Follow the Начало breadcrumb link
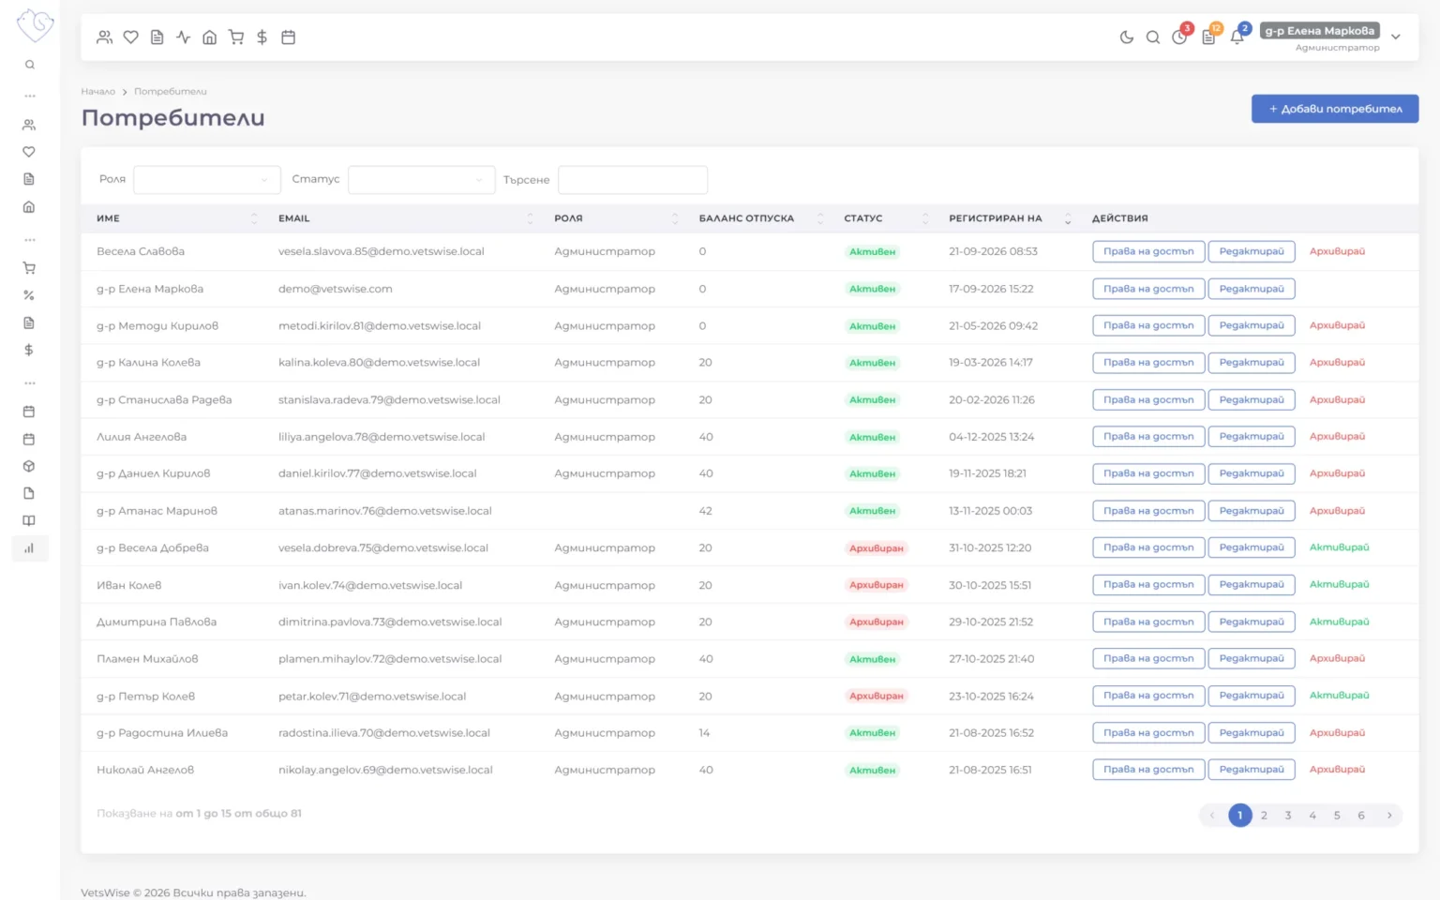This screenshot has width=1440, height=900. point(97,92)
